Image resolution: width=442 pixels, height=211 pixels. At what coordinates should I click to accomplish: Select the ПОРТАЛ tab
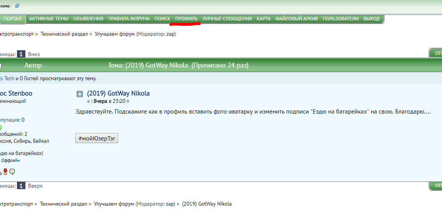click(x=13, y=18)
